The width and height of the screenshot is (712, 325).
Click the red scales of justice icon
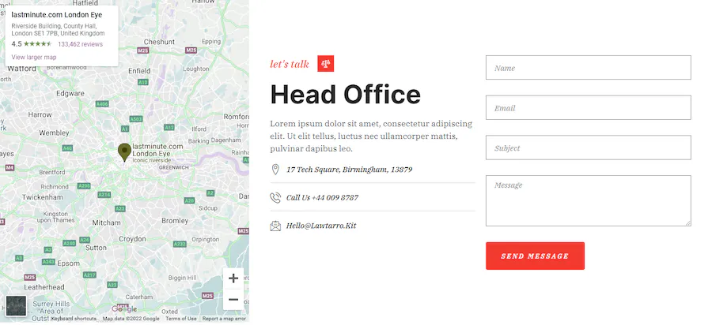[326, 64]
